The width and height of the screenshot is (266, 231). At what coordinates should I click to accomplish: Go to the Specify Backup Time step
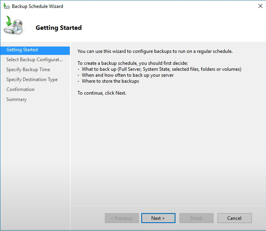28,70
